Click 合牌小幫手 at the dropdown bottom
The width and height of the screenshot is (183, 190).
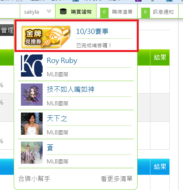click(34, 179)
